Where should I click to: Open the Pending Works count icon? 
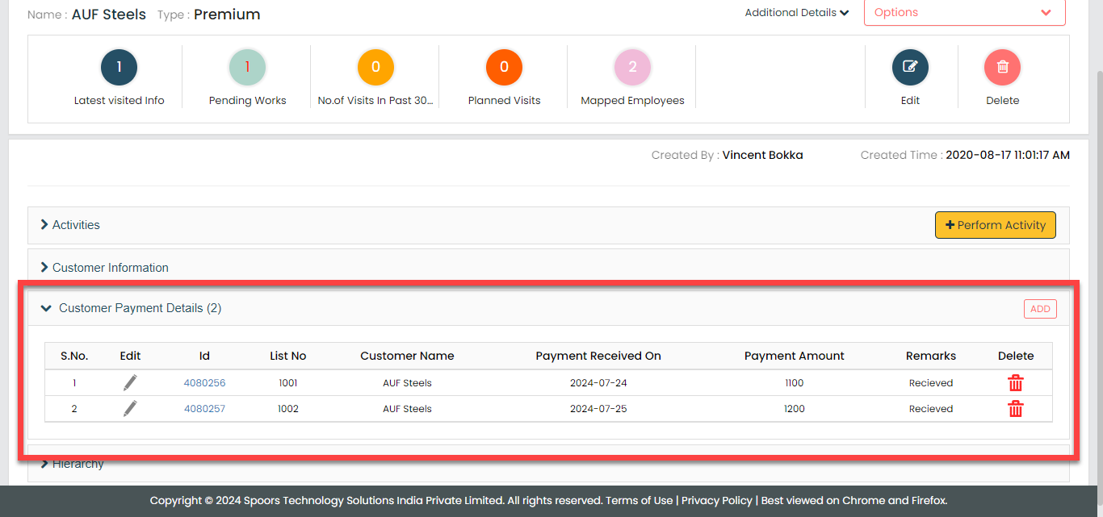click(247, 68)
